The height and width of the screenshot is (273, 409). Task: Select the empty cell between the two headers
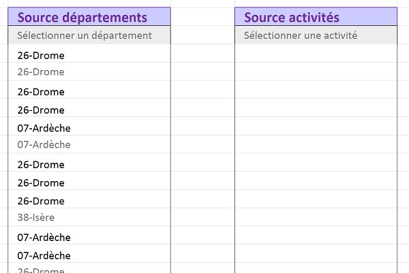click(x=202, y=17)
